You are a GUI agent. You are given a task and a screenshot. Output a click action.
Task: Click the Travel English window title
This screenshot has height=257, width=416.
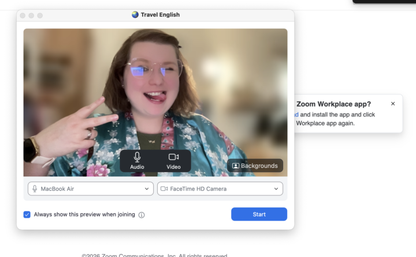point(160,14)
